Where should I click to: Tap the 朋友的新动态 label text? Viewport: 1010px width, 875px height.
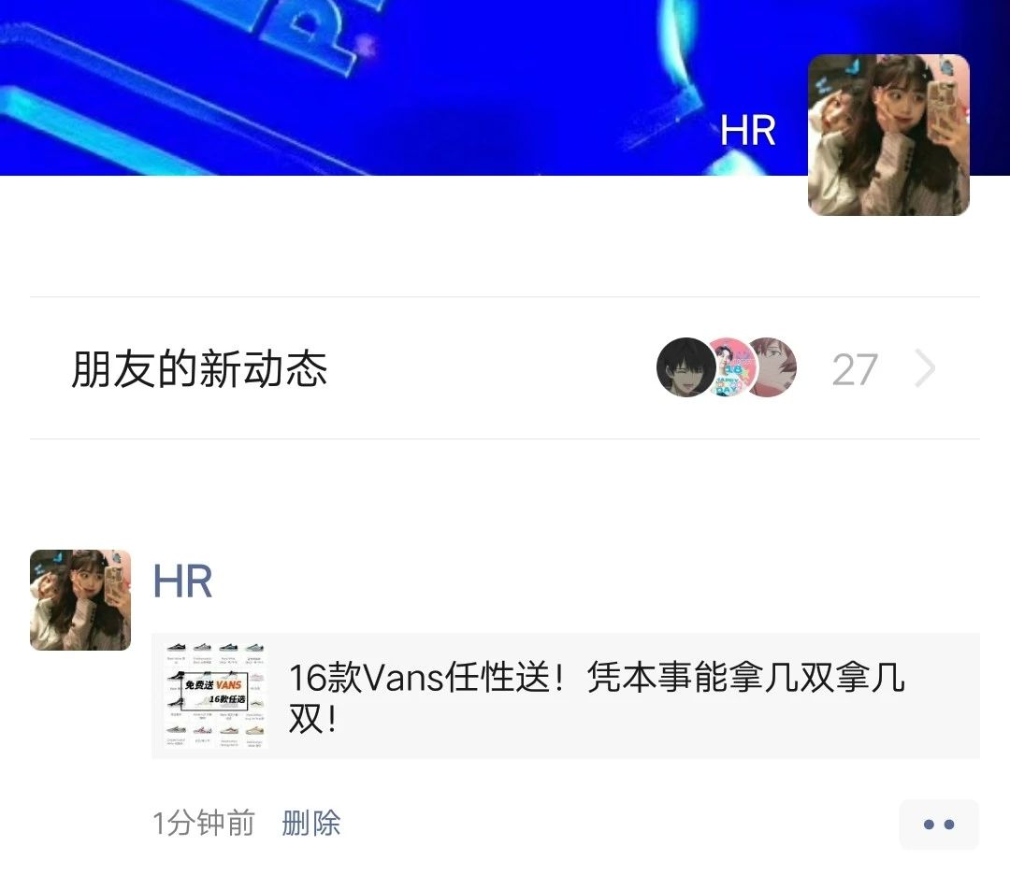[199, 369]
